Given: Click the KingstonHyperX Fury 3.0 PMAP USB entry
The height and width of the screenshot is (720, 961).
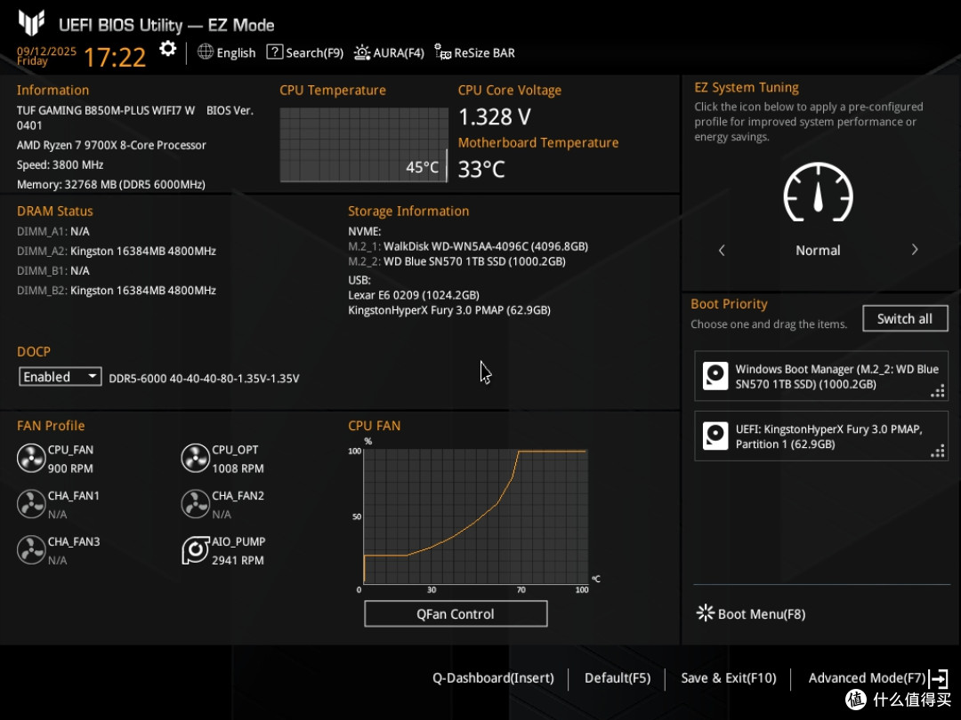Looking at the screenshot, I should coord(449,310).
